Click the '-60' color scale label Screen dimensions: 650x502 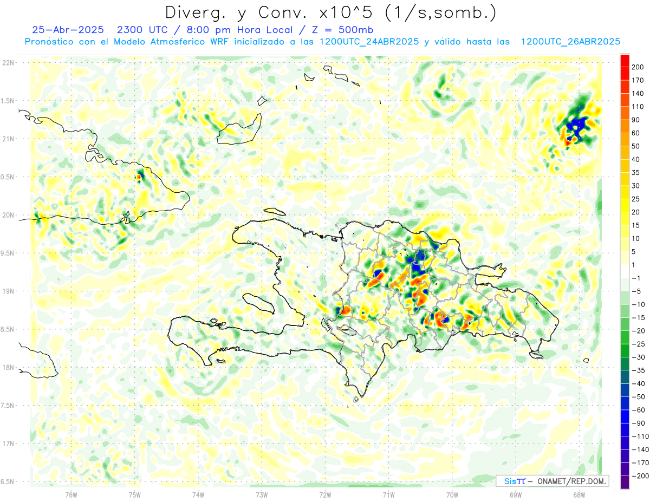[639, 409]
